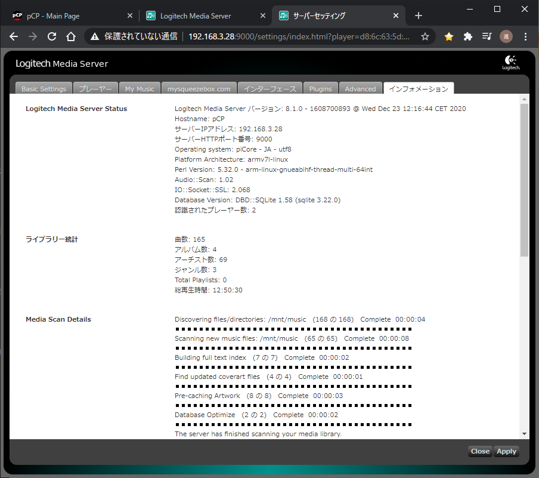Click the Scanning new music files progress bar
Image resolution: width=539 pixels, height=478 pixels.
(293, 349)
